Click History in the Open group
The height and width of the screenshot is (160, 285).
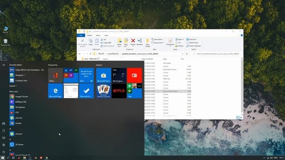[179, 46]
